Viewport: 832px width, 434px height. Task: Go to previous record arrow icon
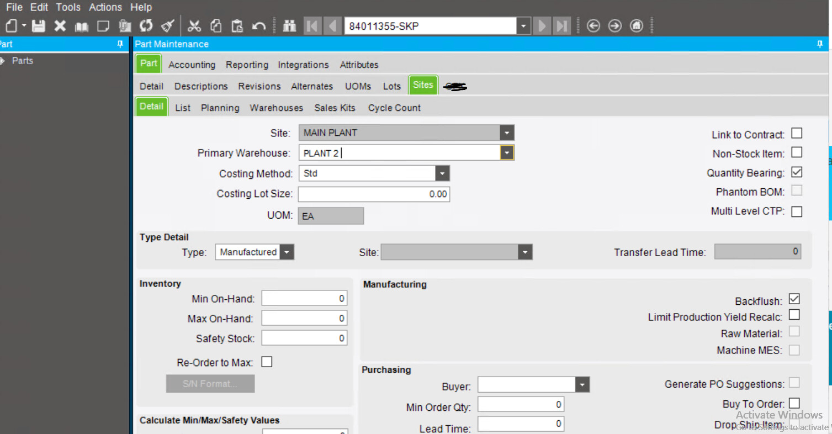[x=332, y=26]
